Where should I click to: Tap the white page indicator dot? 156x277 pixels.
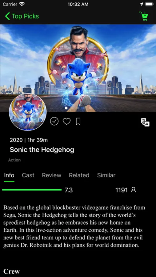[x=66, y=108]
